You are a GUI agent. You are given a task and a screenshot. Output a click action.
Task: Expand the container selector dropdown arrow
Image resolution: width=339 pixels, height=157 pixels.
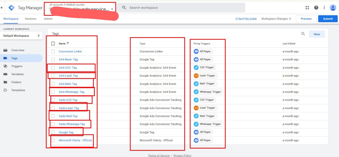(112, 9)
